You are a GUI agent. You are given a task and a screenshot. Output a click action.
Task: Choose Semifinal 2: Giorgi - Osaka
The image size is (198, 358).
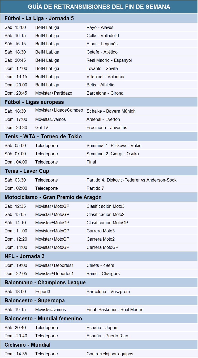click(x=113, y=154)
